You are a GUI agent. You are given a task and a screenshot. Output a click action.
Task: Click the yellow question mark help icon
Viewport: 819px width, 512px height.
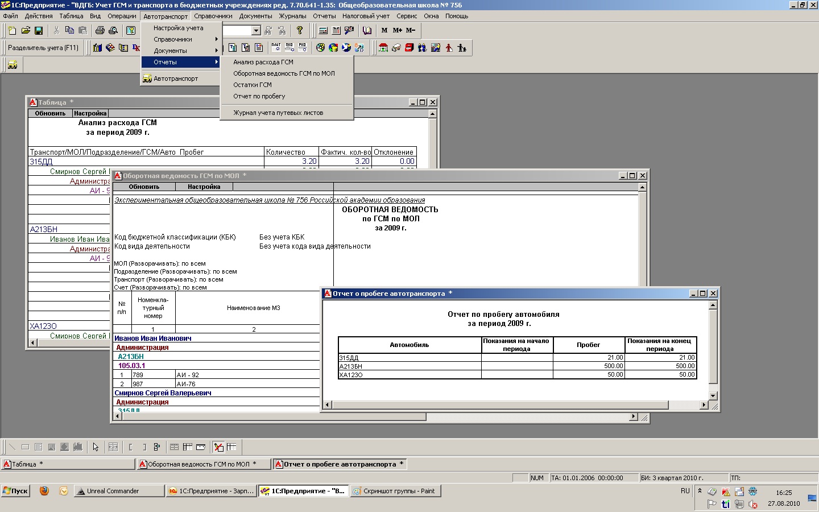pyautogui.click(x=300, y=31)
